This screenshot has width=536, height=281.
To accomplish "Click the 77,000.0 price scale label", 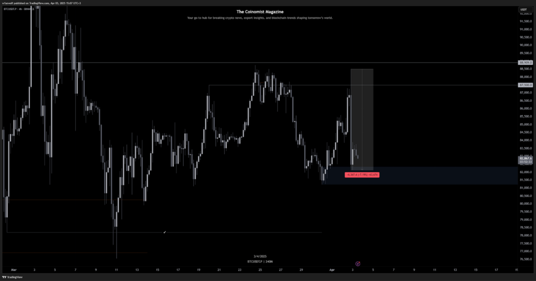I will pyautogui.click(x=526, y=251).
